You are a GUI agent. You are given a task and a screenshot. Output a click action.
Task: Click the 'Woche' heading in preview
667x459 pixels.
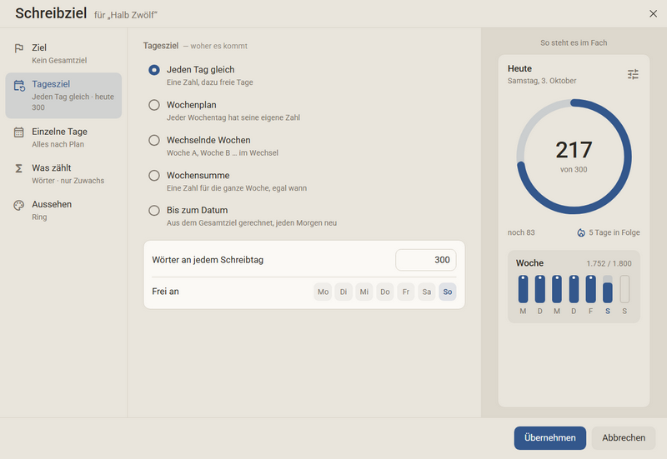529,263
